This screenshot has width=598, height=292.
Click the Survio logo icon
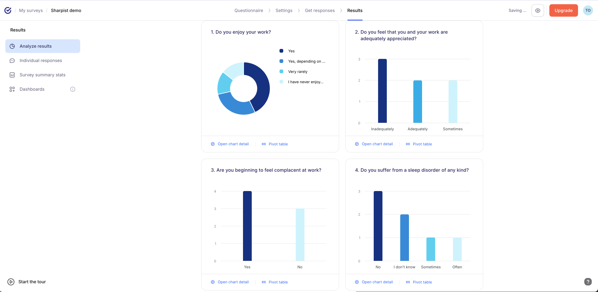pos(8,11)
